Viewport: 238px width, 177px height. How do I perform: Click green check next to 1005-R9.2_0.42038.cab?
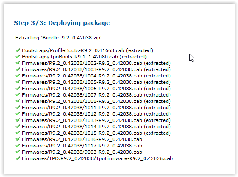pos(18,82)
